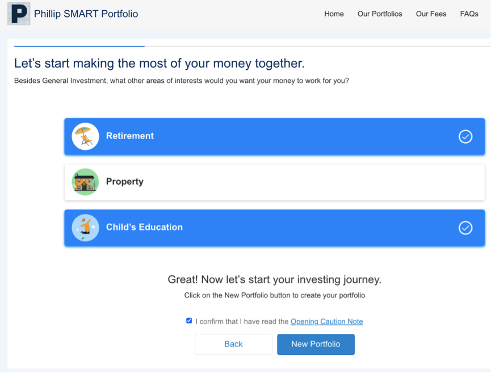491x373 pixels.
Task: Open the Our Fees page
Action: tap(431, 14)
